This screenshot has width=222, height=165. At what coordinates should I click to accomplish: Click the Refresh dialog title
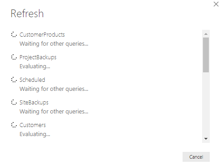(27, 14)
